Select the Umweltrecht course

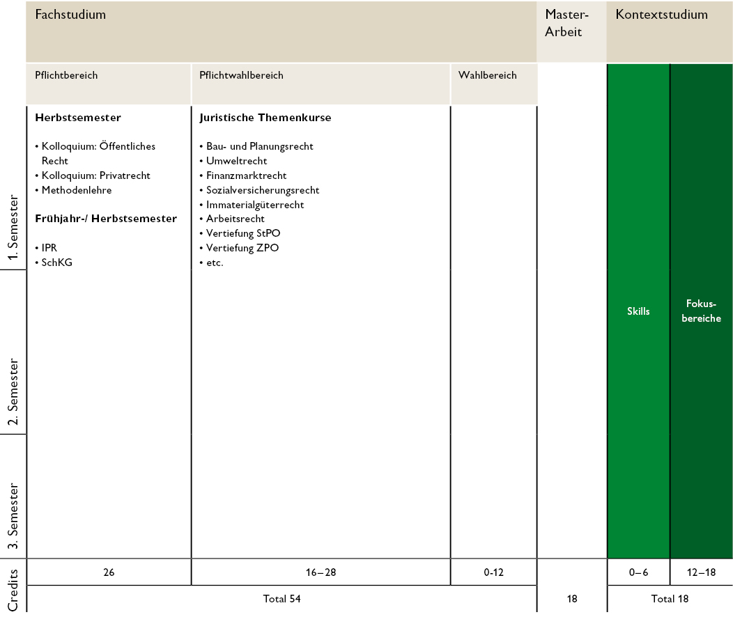236,161
